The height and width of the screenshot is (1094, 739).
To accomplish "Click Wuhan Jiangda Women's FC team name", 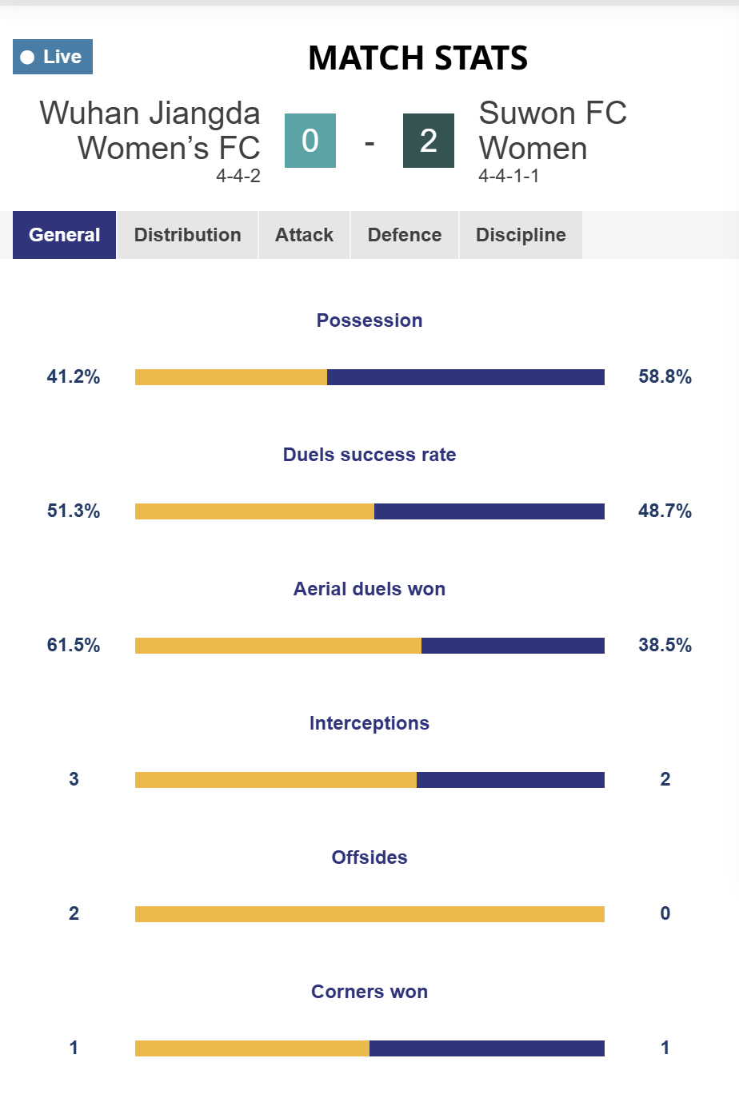I will 150,130.
